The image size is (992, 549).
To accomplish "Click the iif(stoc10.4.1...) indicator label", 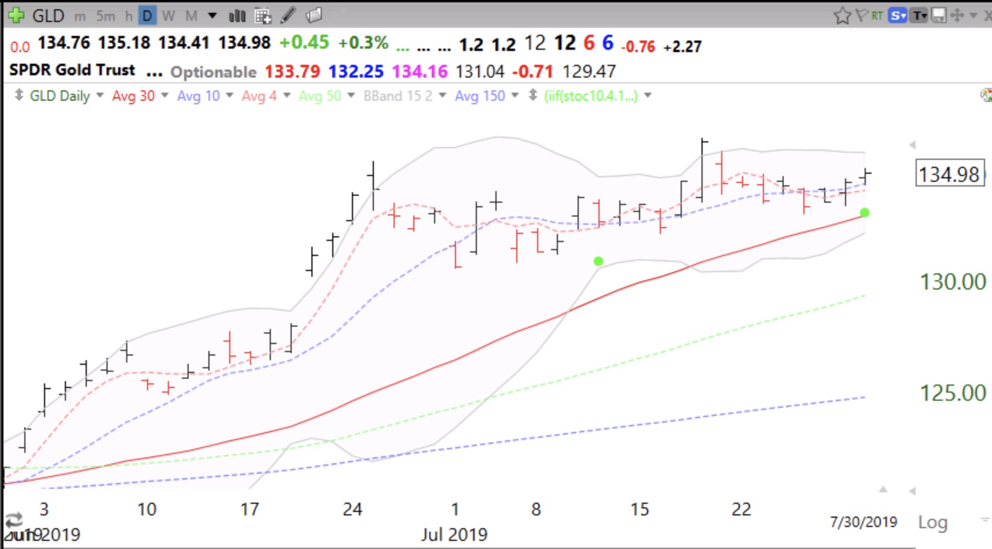I will 591,96.
